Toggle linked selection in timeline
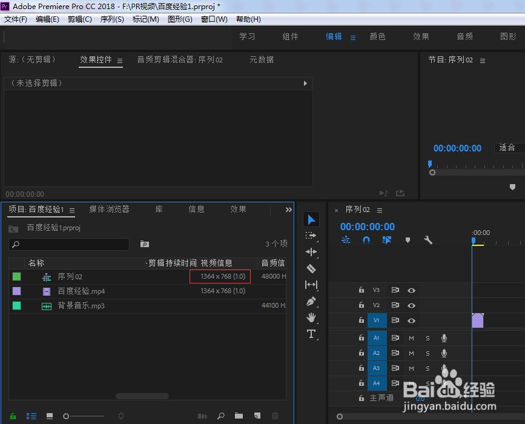 pyautogui.click(x=387, y=240)
